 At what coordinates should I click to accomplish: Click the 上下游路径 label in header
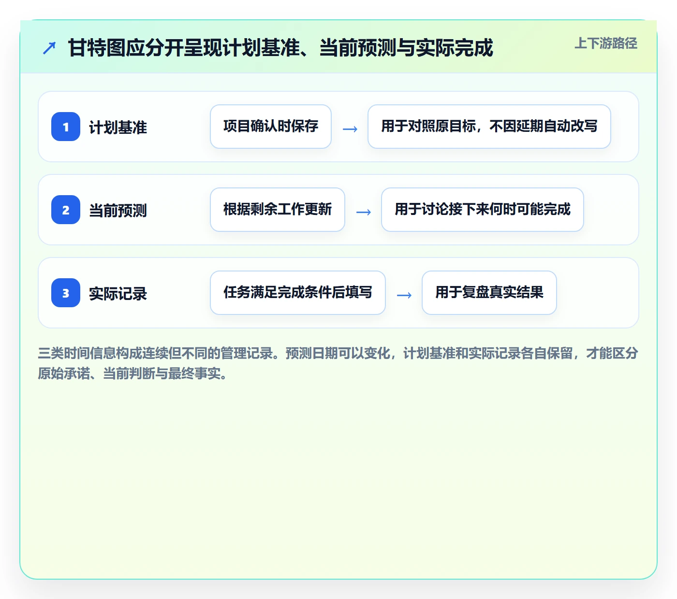click(x=606, y=43)
